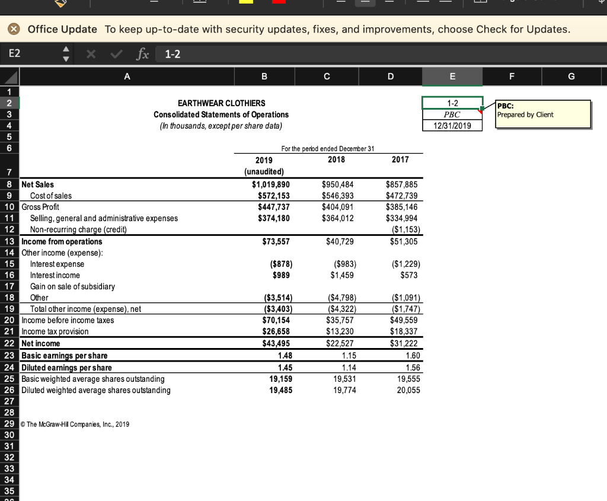This screenshot has width=607, height=501.
Task: Click the PBC comment note box
Action: click(542, 113)
